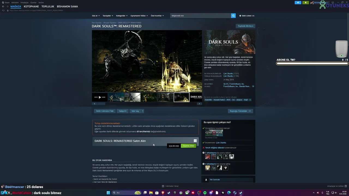
Task: Click İstek Listesine Ekle button
Action: point(105,111)
